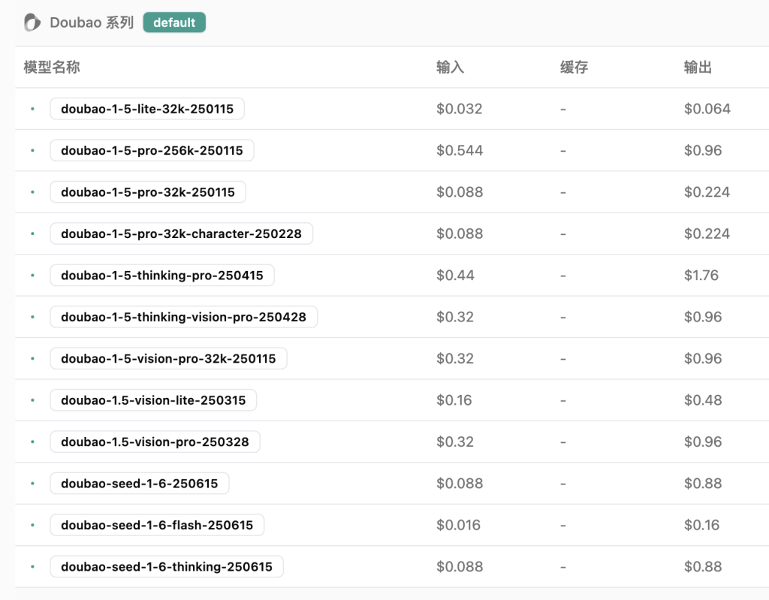Viewport: 769px width, 600px height.
Task: Click input price $0.16 for vision-lite
Action: [x=454, y=400]
